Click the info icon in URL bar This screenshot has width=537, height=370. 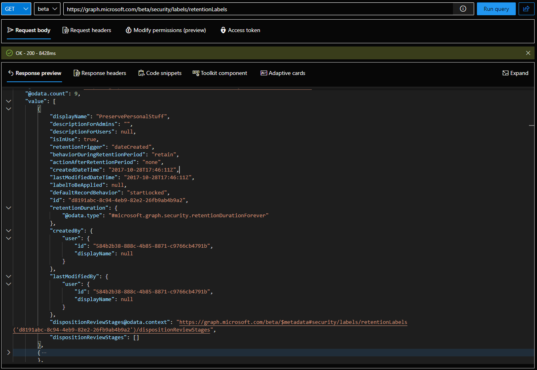(463, 9)
